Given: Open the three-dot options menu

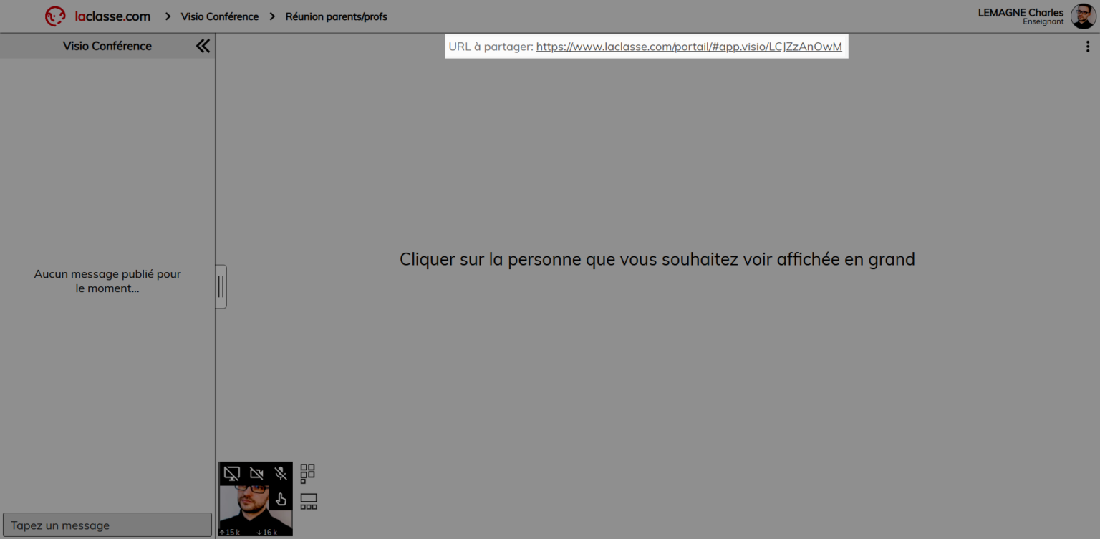Looking at the screenshot, I should (1088, 47).
